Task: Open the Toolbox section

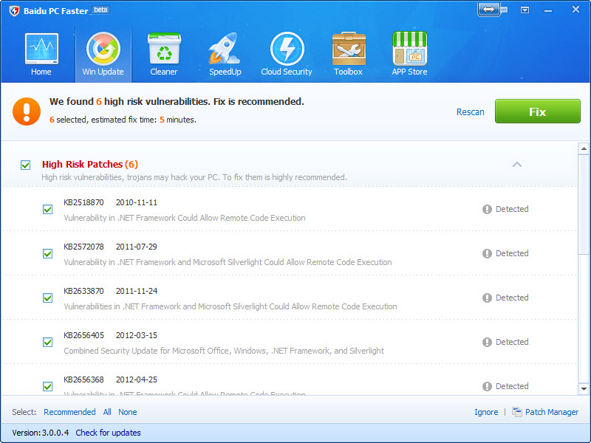Action: [x=348, y=55]
